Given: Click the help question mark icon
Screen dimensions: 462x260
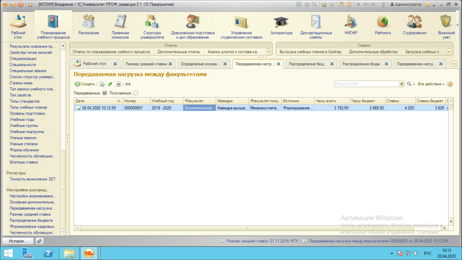Looking at the screenshot, I should (450, 84).
